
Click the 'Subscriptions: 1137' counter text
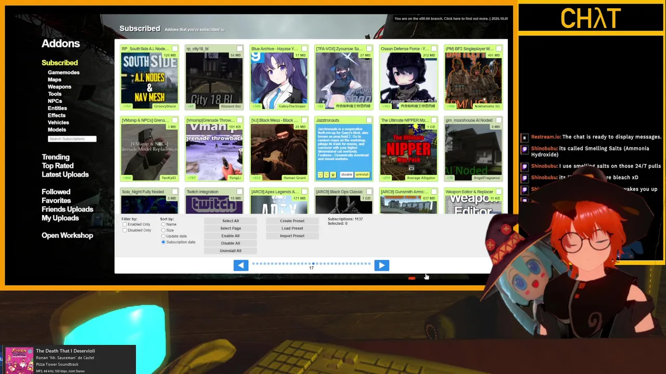345,219
